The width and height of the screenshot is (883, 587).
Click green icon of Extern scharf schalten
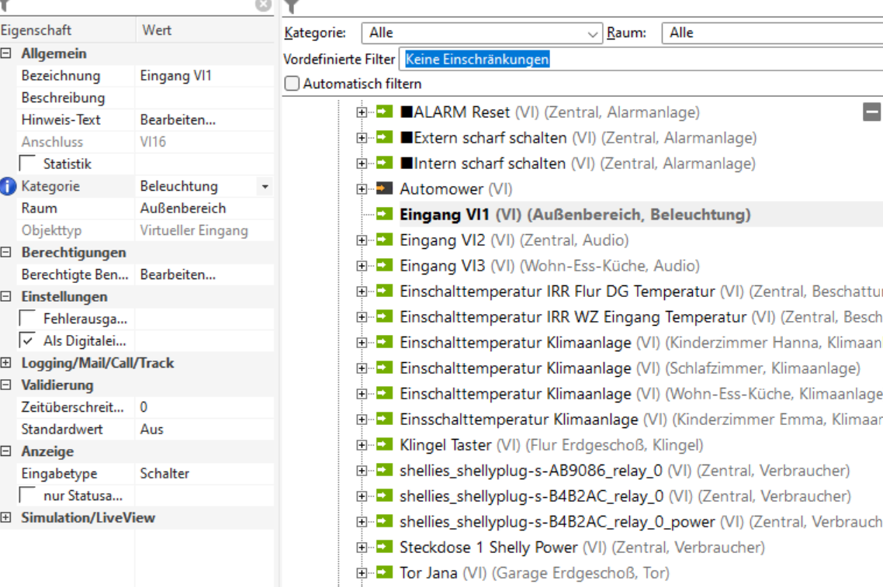point(385,137)
